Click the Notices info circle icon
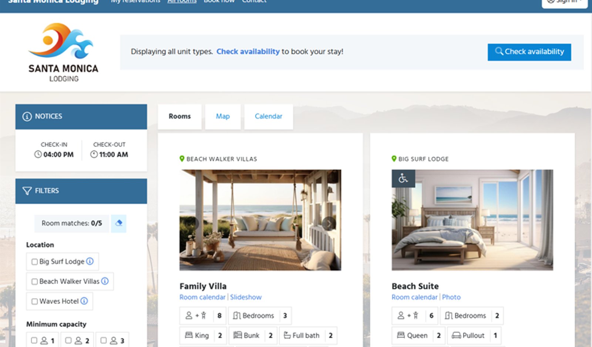The height and width of the screenshot is (347, 592). 27,116
